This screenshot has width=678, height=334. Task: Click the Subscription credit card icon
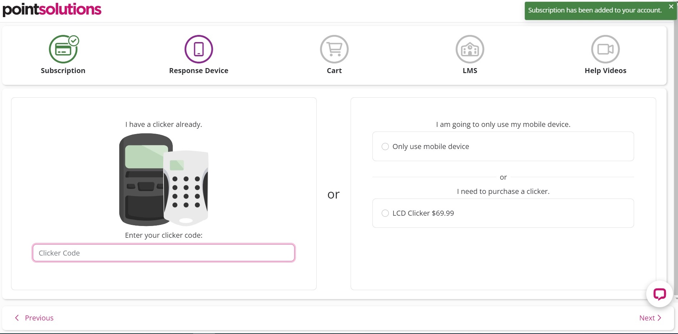[63, 49]
